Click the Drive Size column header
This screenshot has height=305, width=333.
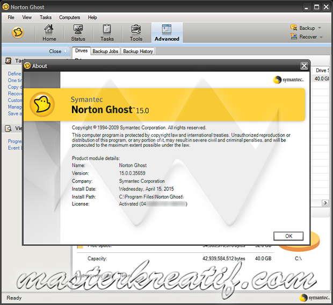321,70
